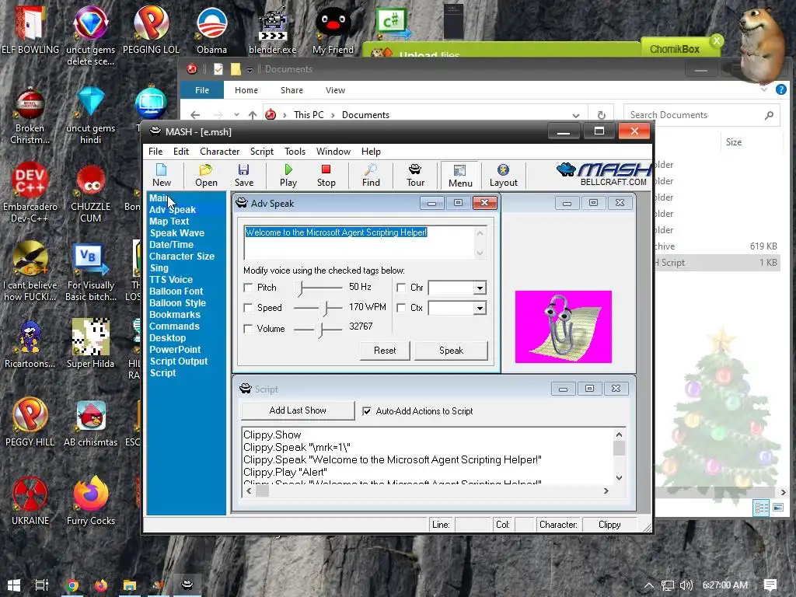
Task: Click the Reset button in Adv Speak
Action: pyautogui.click(x=384, y=351)
